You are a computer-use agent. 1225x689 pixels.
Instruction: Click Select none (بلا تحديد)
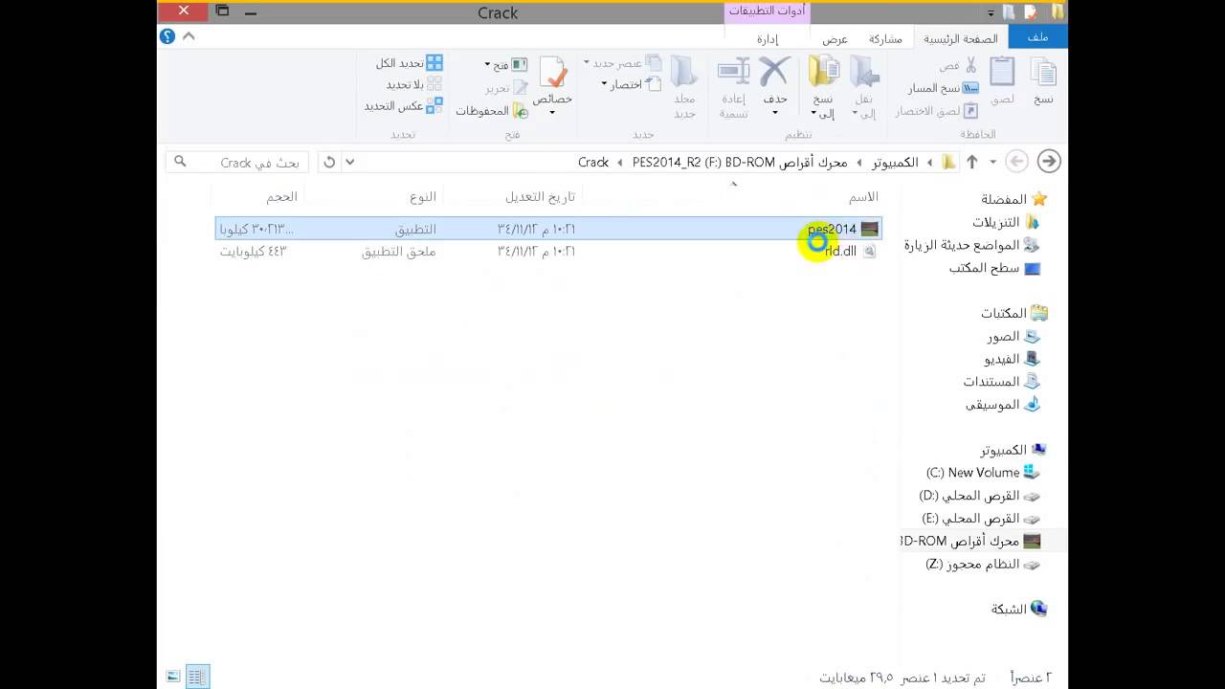pos(413,84)
